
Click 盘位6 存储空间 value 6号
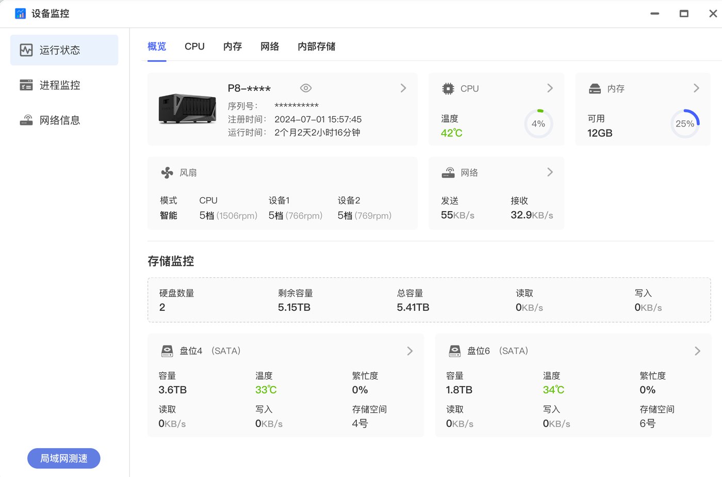coord(648,423)
